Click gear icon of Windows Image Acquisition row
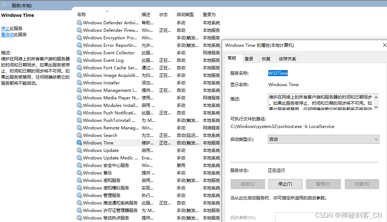 coord(79,75)
